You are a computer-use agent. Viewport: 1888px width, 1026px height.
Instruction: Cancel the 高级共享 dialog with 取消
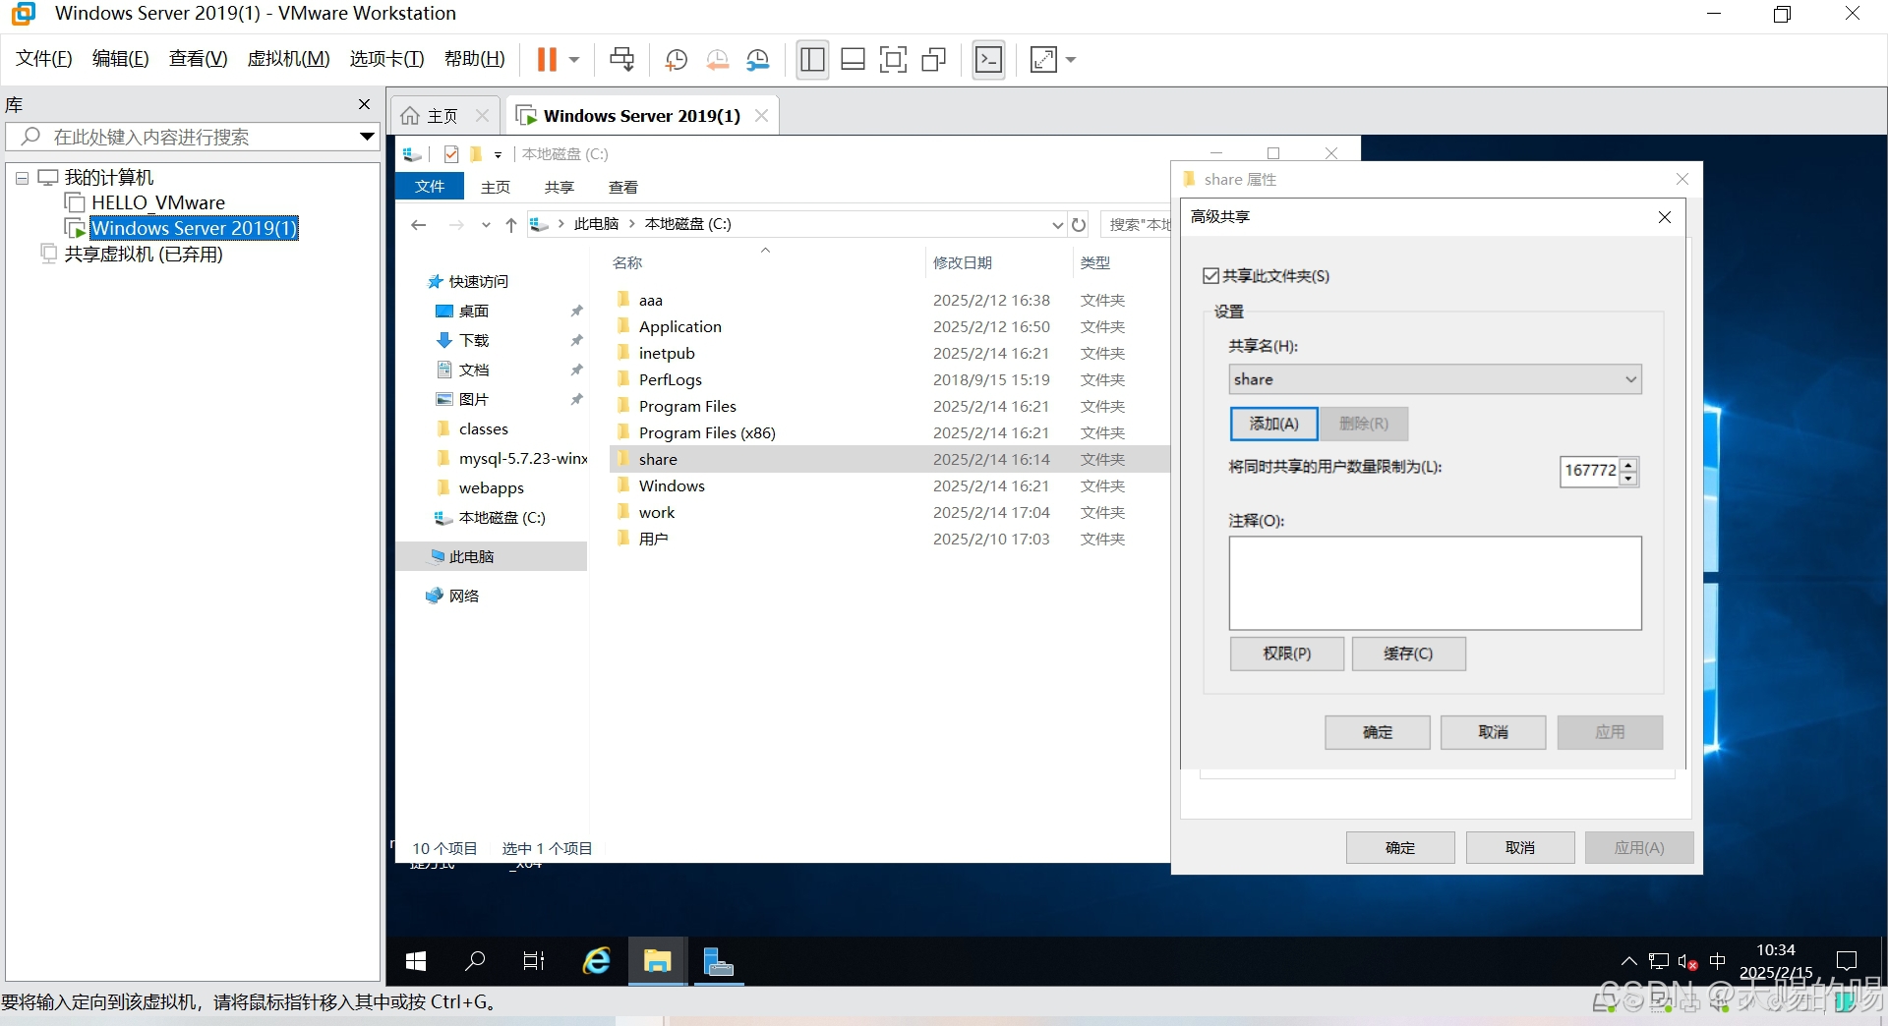[x=1493, y=732]
